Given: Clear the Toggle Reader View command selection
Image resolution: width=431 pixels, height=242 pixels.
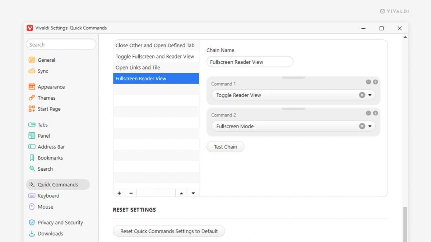Looking at the screenshot, I should (x=362, y=95).
